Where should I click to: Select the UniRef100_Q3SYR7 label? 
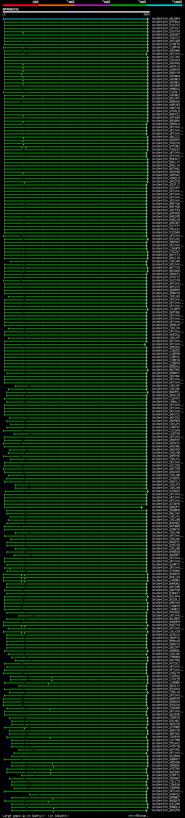click(x=166, y=188)
